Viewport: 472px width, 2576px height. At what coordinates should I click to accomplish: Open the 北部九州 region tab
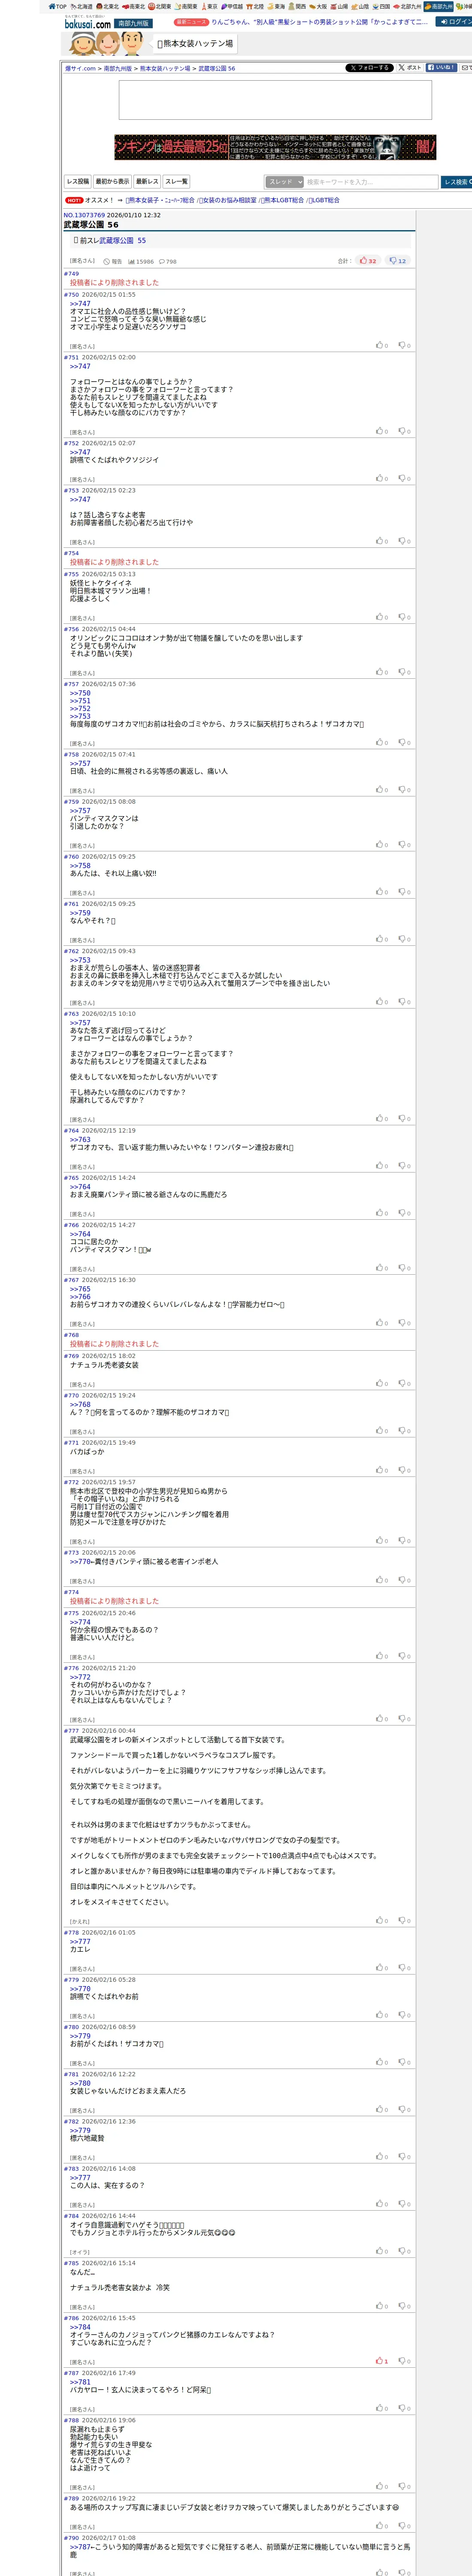pyautogui.click(x=407, y=6)
